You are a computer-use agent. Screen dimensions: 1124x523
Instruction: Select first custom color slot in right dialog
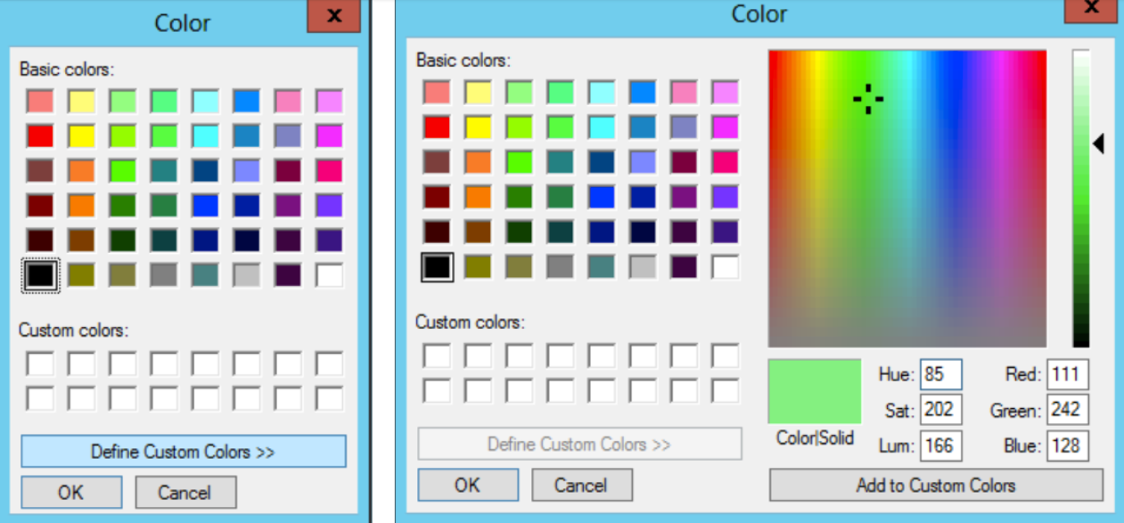[x=437, y=356]
